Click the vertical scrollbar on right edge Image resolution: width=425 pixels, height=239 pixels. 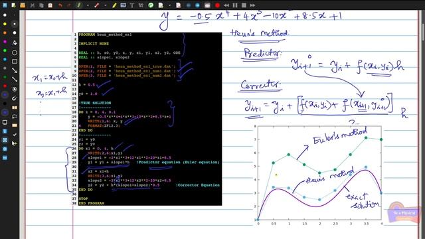pyautogui.click(x=424, y=33)
